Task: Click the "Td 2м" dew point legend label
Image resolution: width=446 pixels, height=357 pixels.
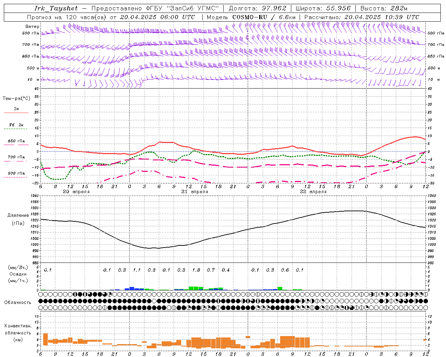Action: pos(16,125)
